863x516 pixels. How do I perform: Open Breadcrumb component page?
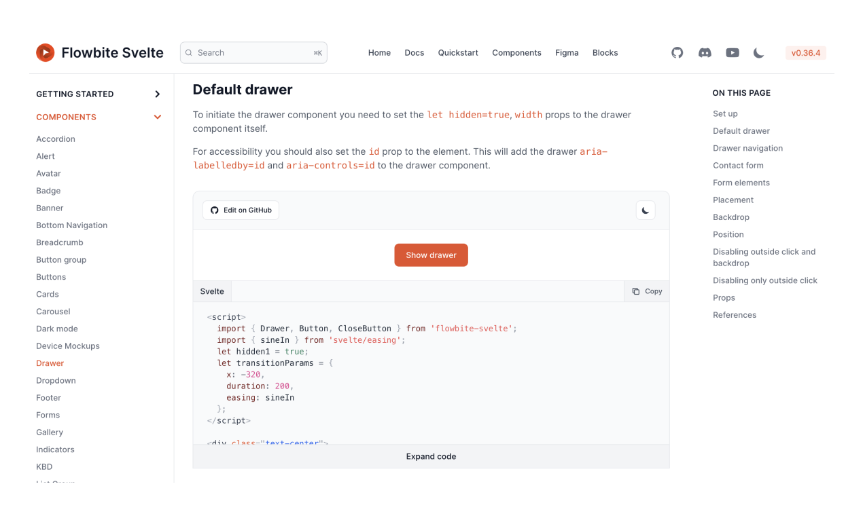[x=60, y=242]
